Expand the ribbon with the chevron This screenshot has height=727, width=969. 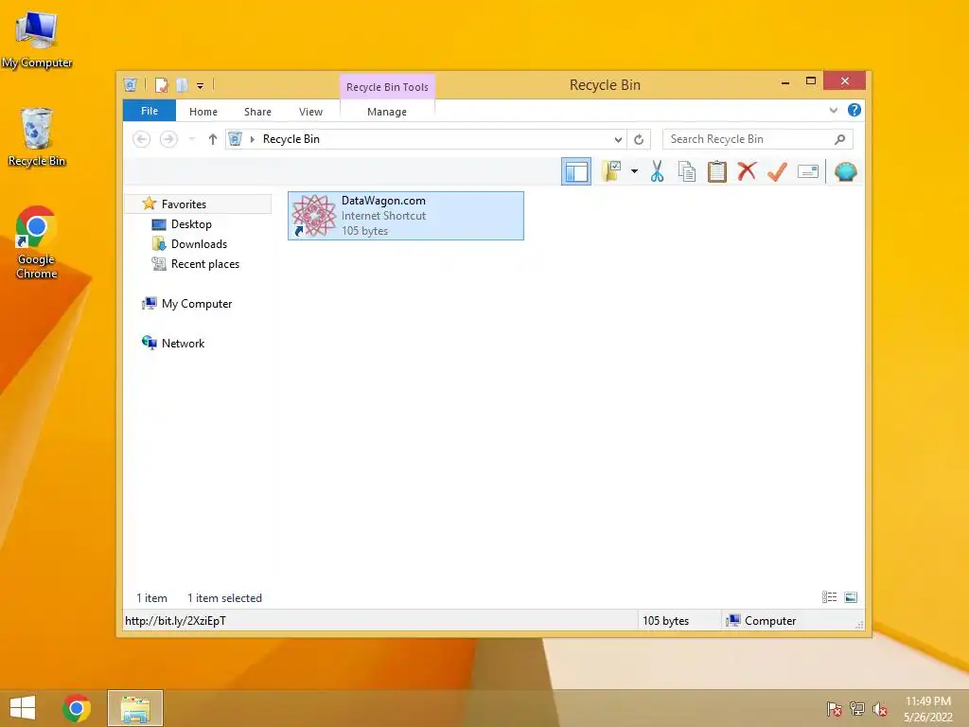coord(833,110)
